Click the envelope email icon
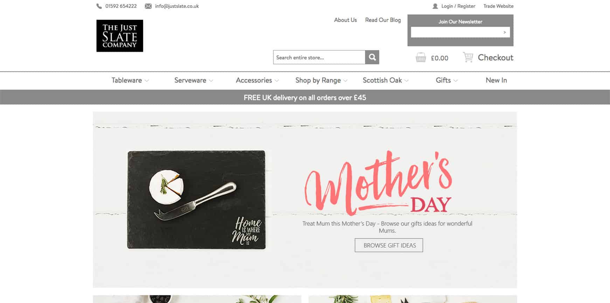 pos(148,6)
